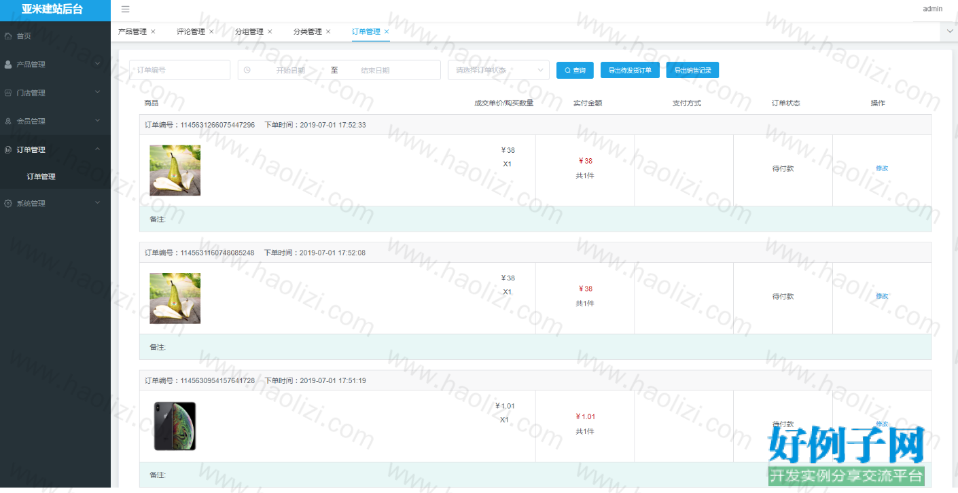Click 修改 for order 1145631266075447296

click(882, 168)
